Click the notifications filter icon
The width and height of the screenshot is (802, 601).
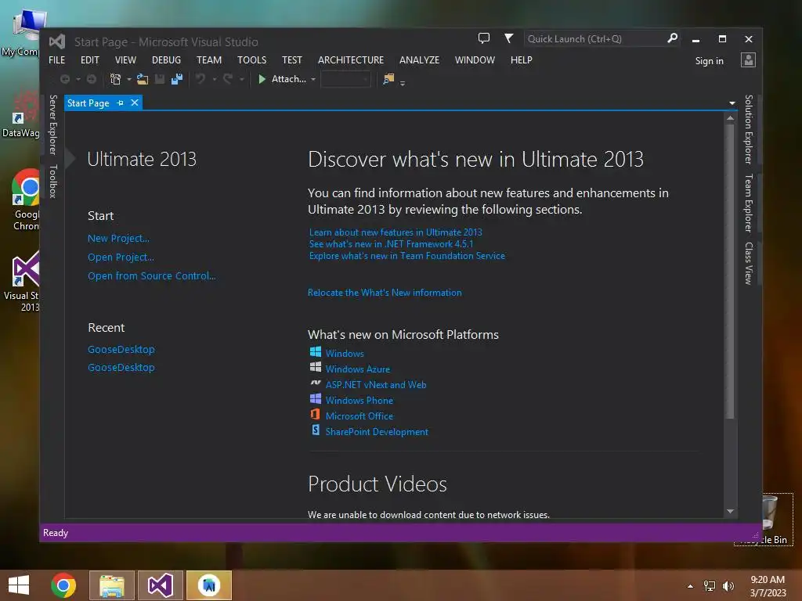coord(508,38)
